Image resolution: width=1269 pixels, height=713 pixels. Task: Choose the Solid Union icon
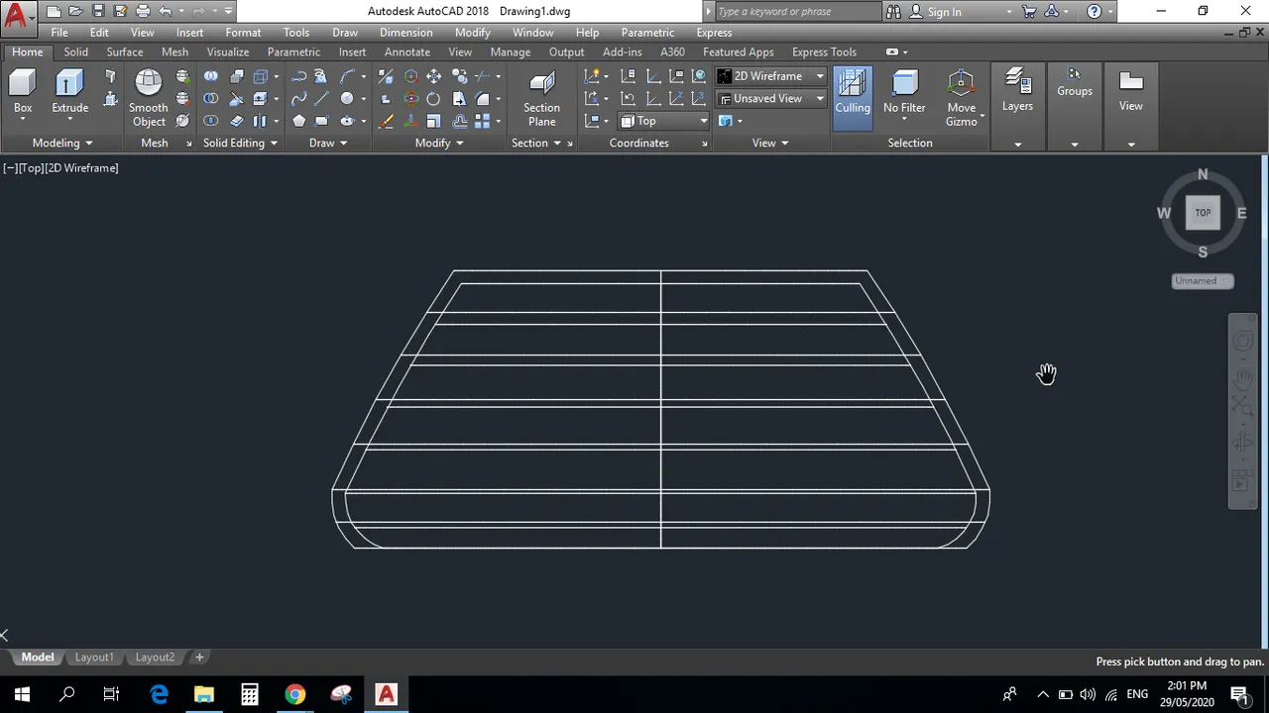[211, 76]
